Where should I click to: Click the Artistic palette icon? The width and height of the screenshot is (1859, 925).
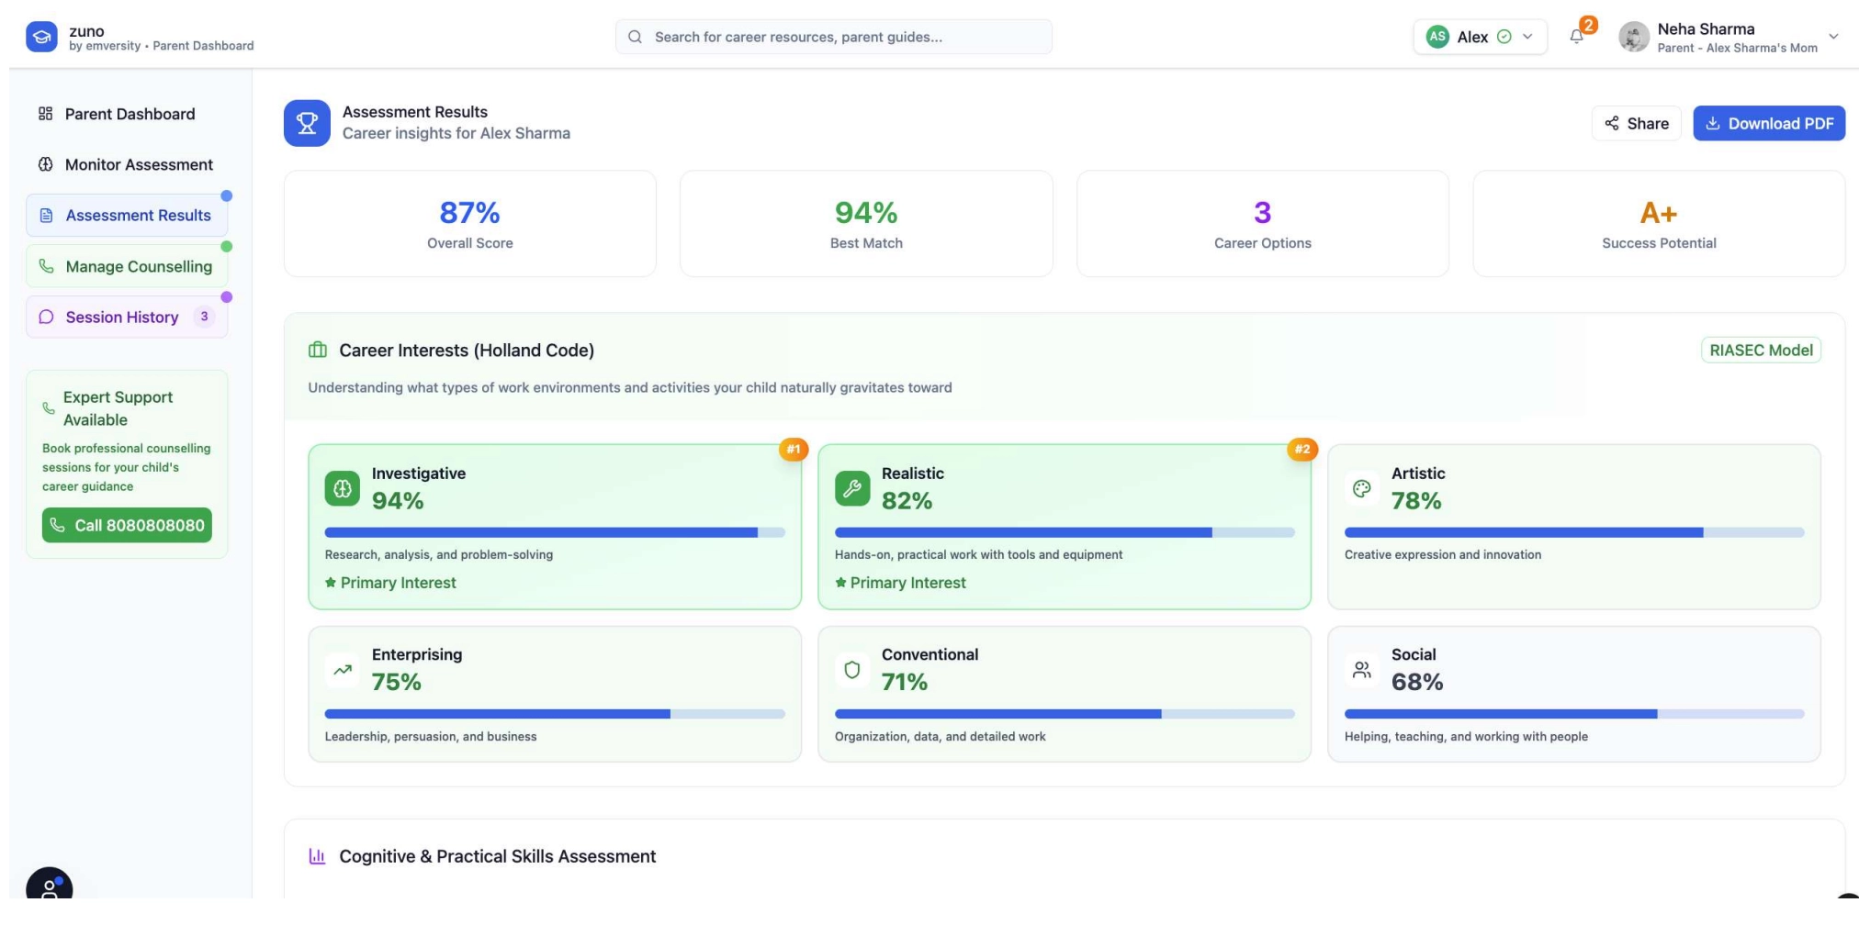click(1362, 488)
